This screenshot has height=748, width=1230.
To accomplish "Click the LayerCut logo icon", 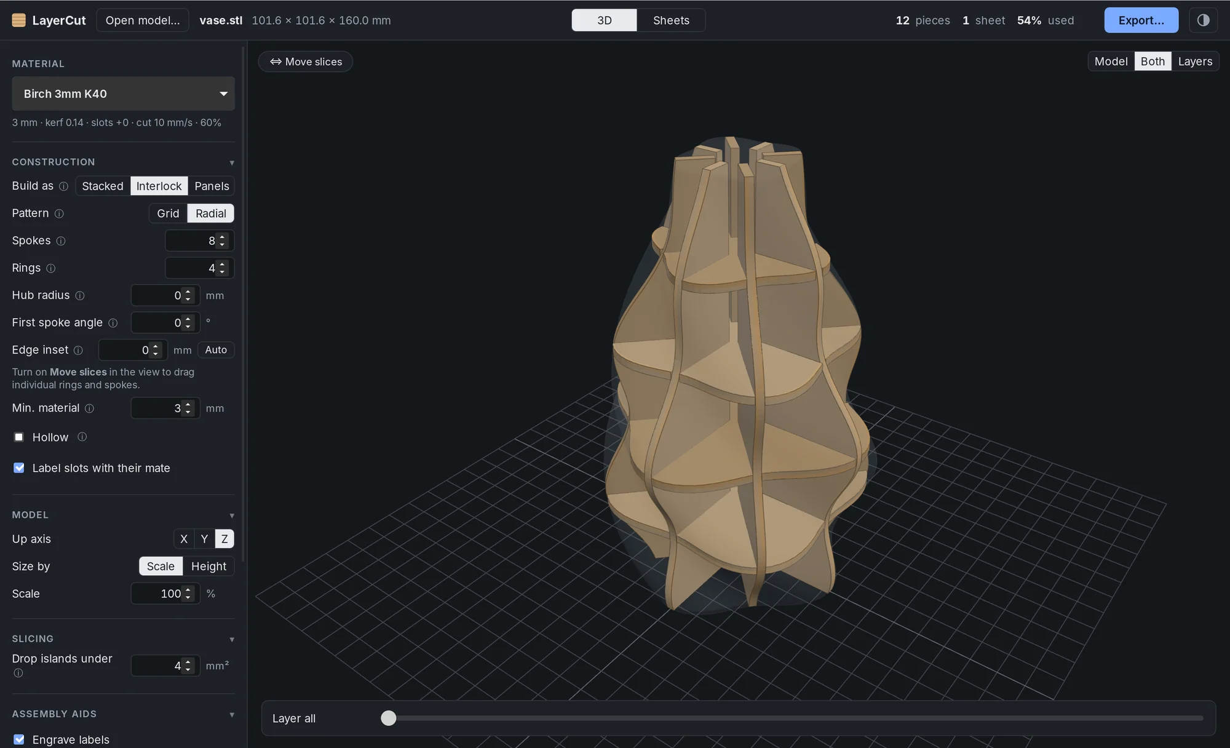I will (19, 20).
